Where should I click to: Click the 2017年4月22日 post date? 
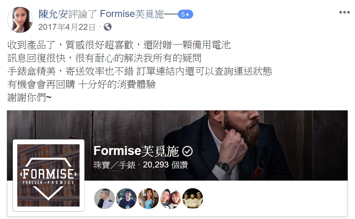tap(67, 27)
